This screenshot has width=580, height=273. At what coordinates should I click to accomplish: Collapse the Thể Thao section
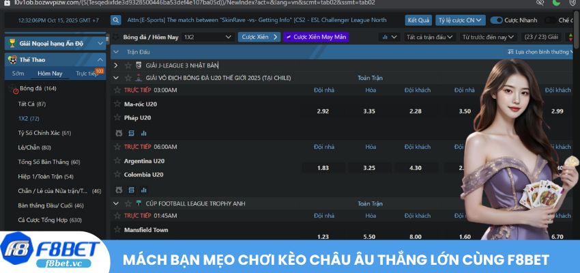[x=100, y=59]
